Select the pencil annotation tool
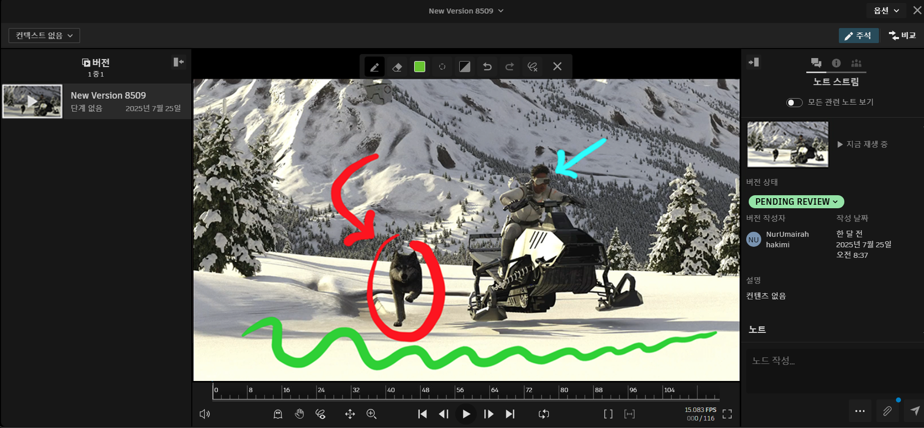 tap(375, 67)
